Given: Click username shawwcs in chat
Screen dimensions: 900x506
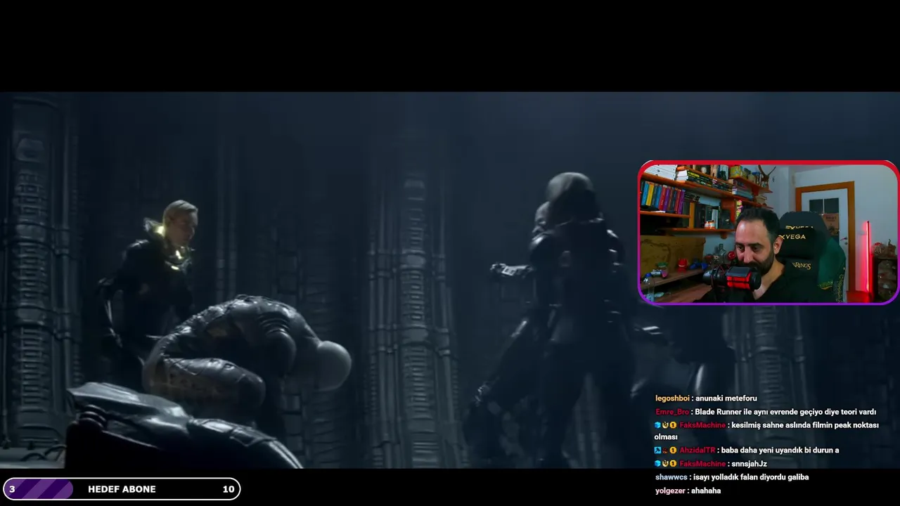Looking at the screenshot, I should [670, 477].
